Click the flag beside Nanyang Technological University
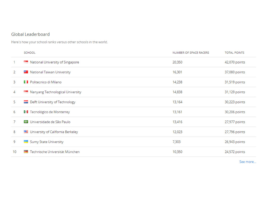265x199 pixels. (x=26, y=92)
